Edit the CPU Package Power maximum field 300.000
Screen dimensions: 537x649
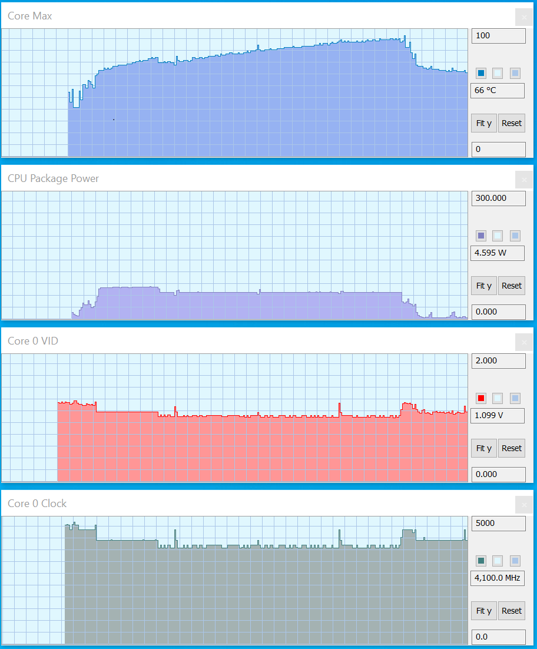point(499,198)
